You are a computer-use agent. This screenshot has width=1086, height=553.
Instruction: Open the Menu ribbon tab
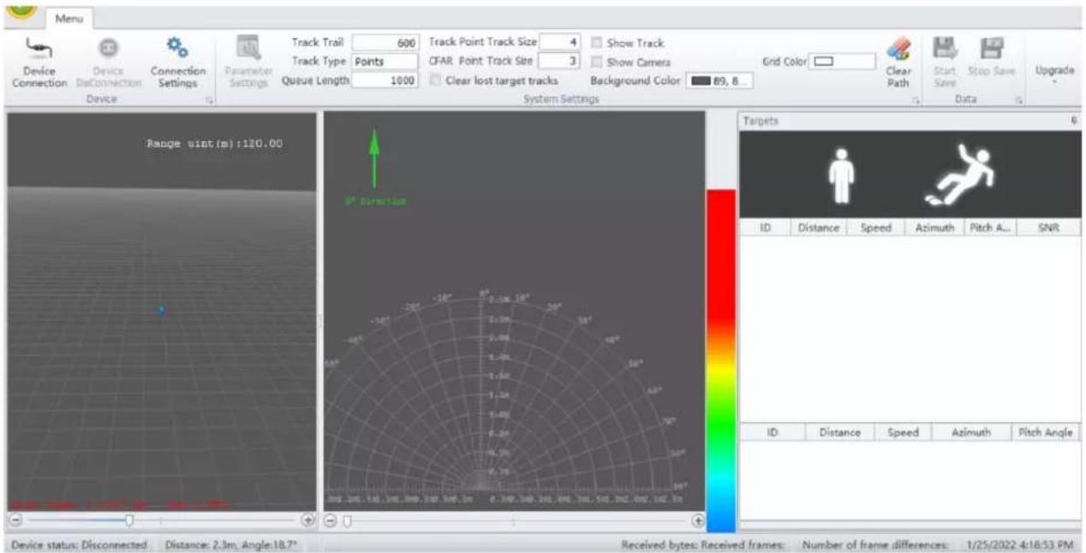(71, 16)
